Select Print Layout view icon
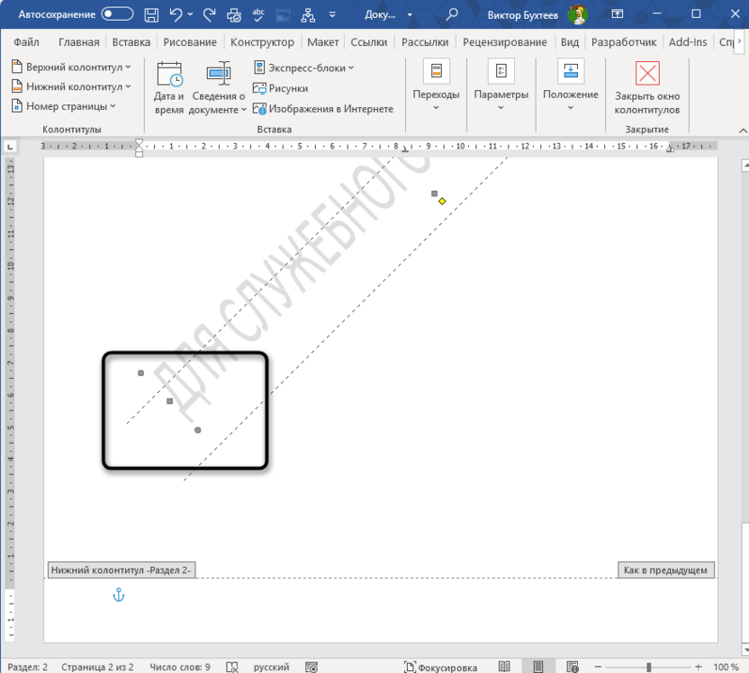Viewport: 749px width, 673px height. tap(537, 667)
